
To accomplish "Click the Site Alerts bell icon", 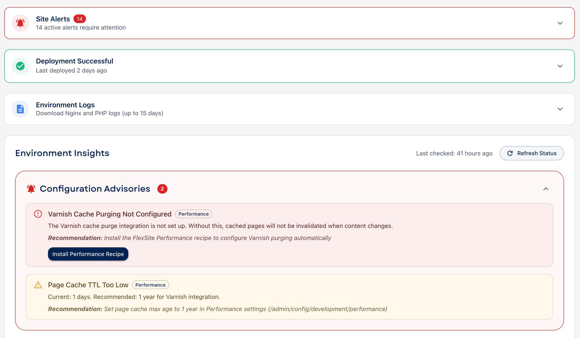I will pos(20,23).
